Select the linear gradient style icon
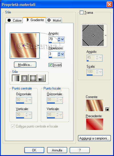 tap(16, 78)
